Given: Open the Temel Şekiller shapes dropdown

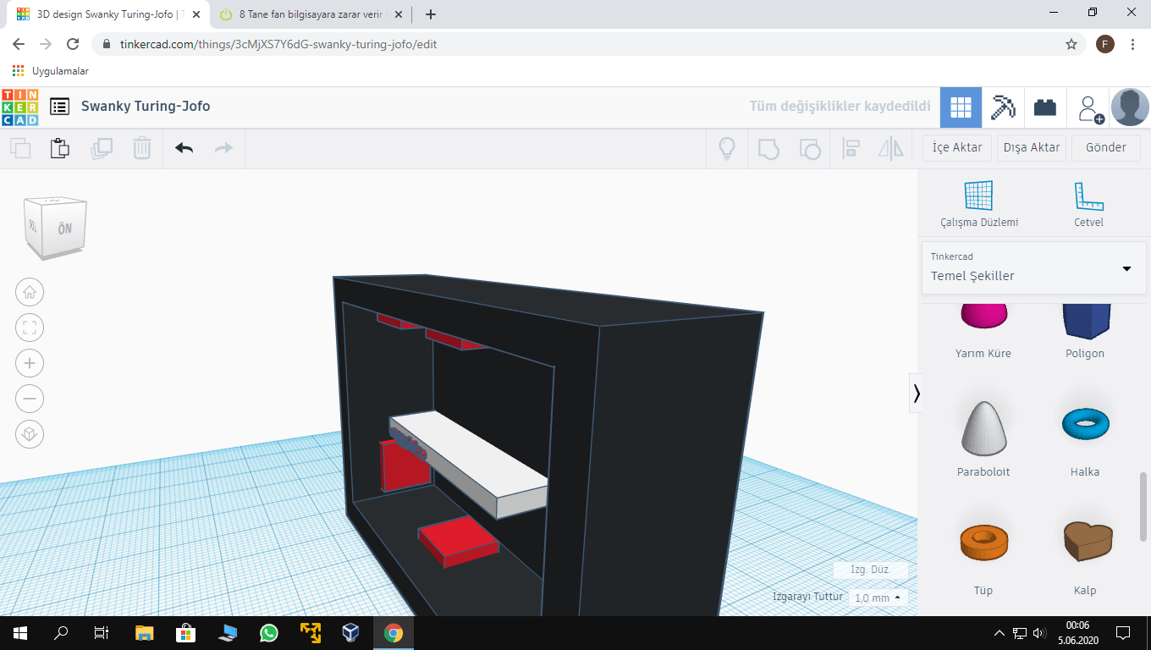Looking at the screenshot, I should click(1033, 267).
